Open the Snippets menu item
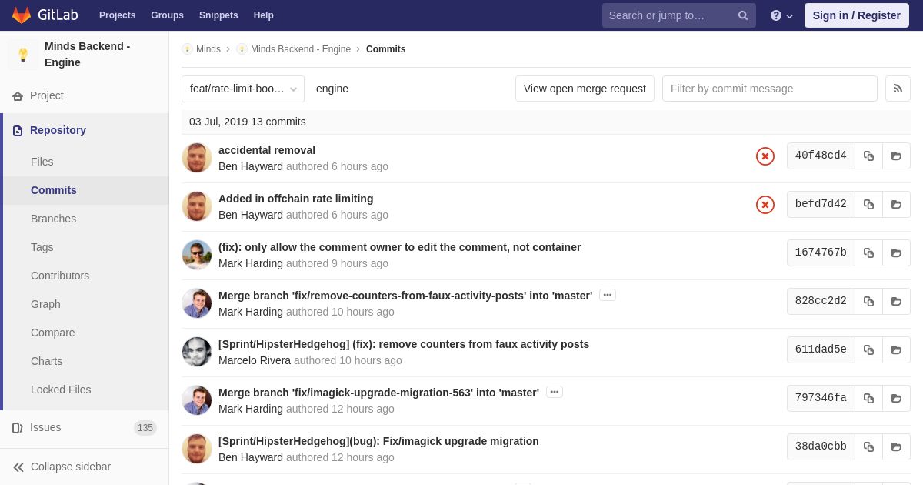The image size is (923, 485). pyautogui.click(x=218, y=15)
